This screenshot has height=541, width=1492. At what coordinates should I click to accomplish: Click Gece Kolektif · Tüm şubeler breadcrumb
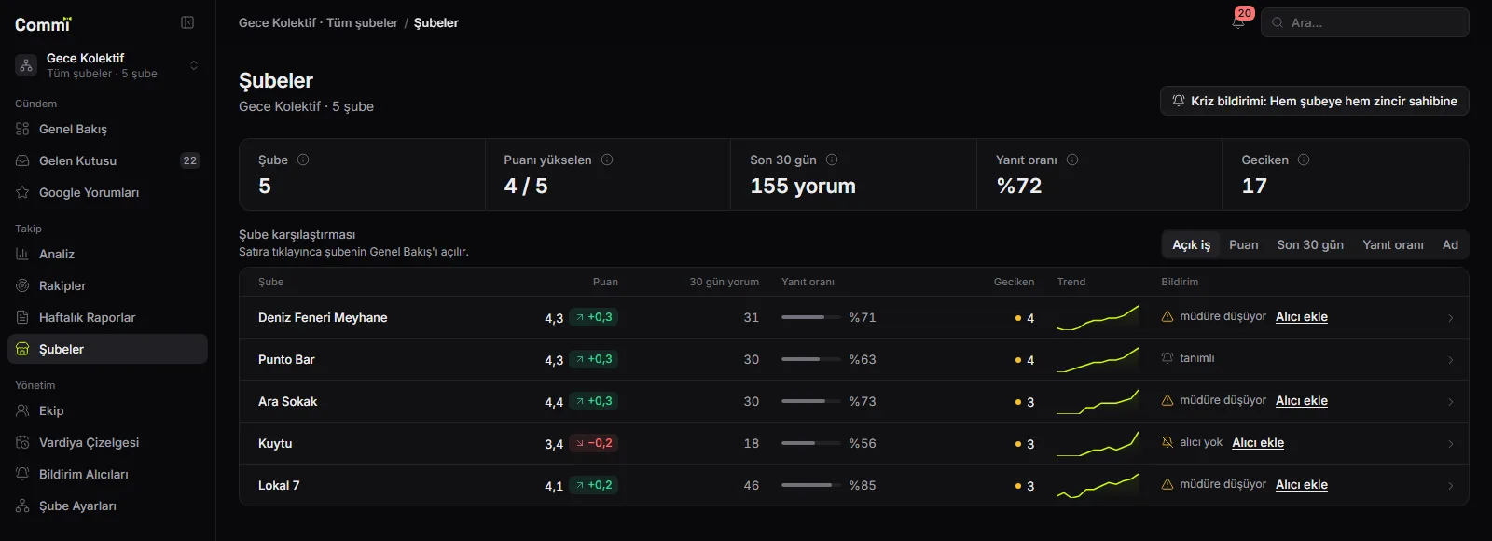tap(318, 22)
